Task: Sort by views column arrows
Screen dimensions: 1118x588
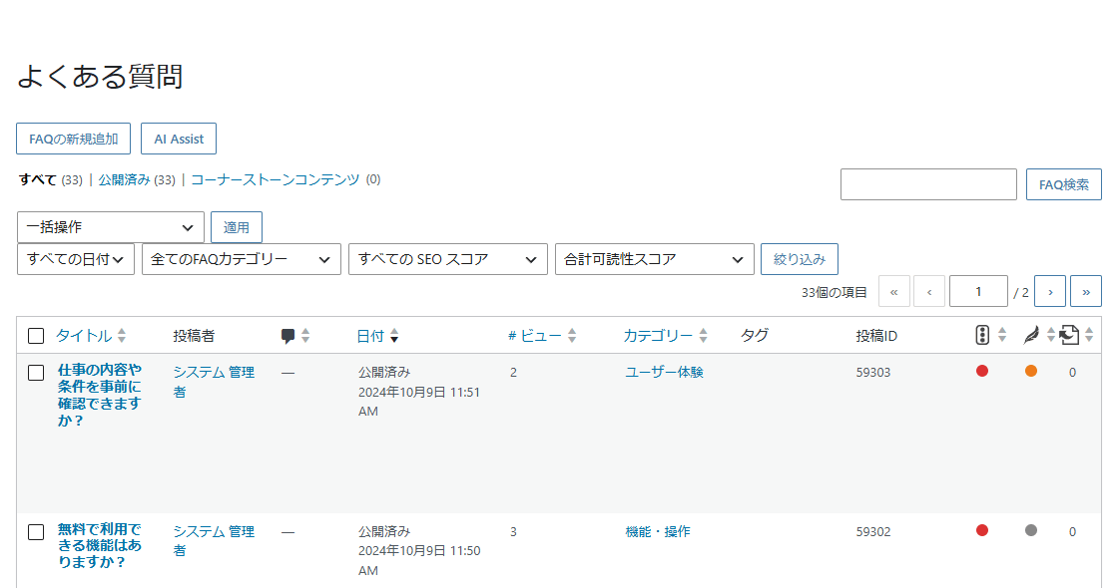Action: coord(572,335)
